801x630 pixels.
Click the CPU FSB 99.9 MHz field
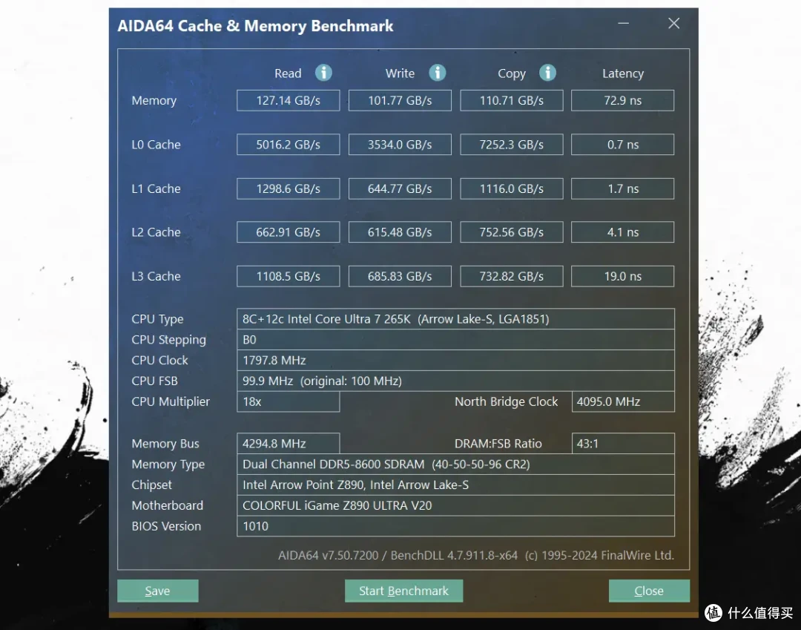[455, 381]
